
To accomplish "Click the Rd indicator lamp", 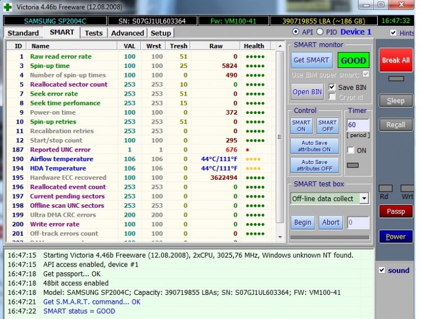I will click(386, 188).
